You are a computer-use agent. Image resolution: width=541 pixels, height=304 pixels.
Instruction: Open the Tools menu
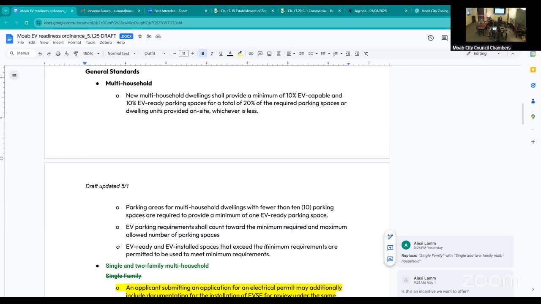(x=90, y=43)
